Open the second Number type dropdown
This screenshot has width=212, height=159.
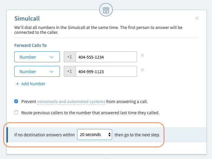click(37, 71)
